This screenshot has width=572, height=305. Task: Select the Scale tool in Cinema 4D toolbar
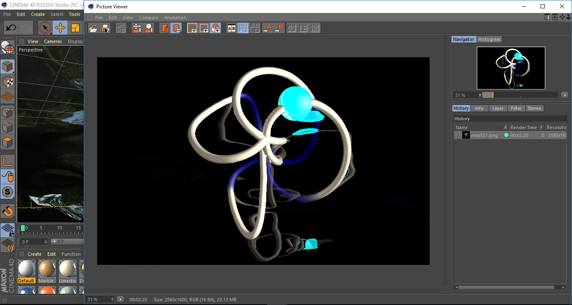[x=75, y=28]
